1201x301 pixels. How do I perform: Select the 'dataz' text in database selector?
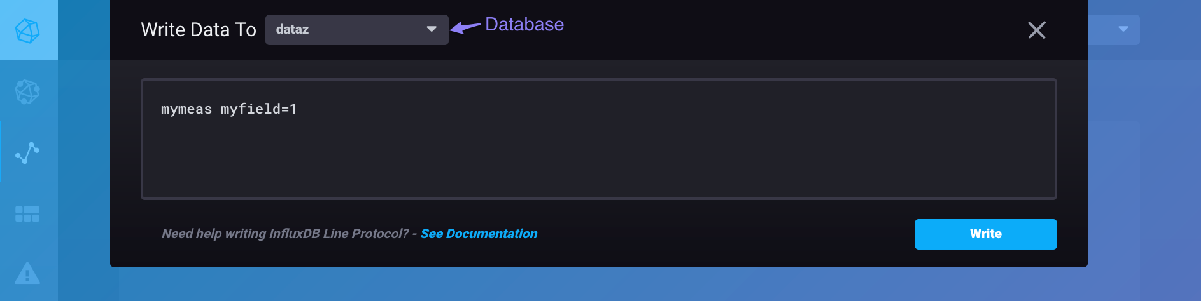292,30
